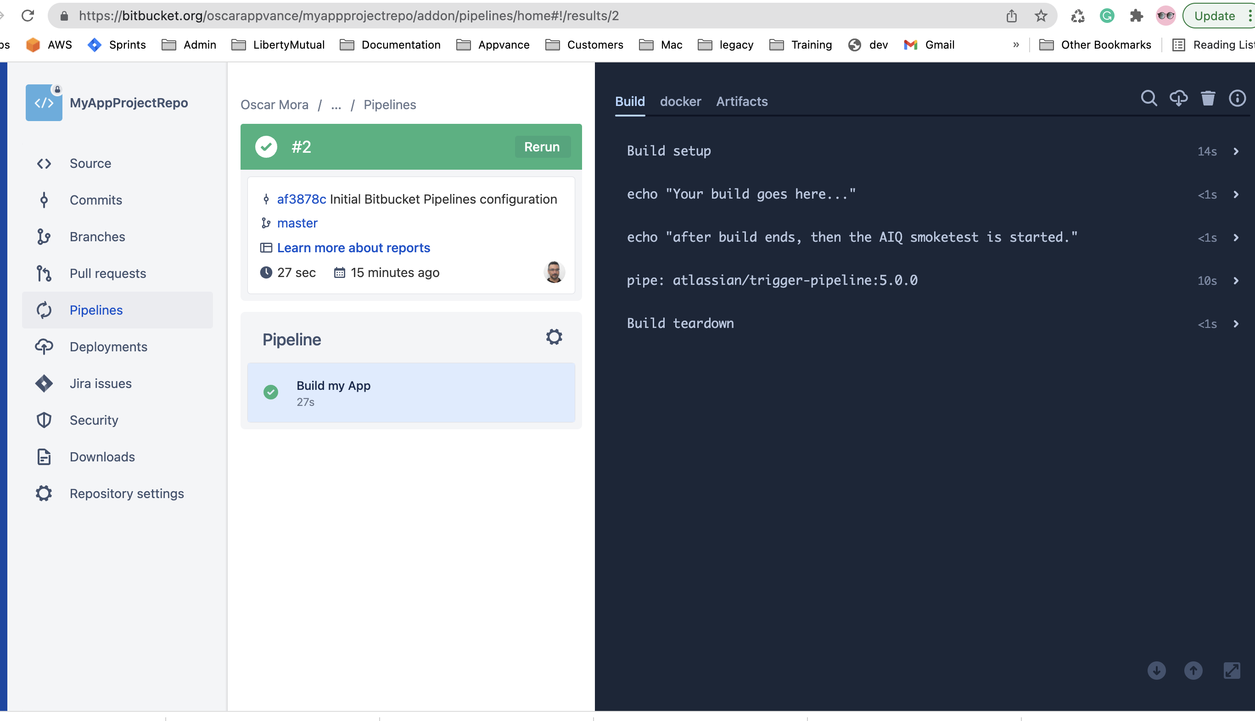Expand the breadcrumb ellipsis
The width and height of the screenshot is (1255, 721).
[x=336, y=105]
